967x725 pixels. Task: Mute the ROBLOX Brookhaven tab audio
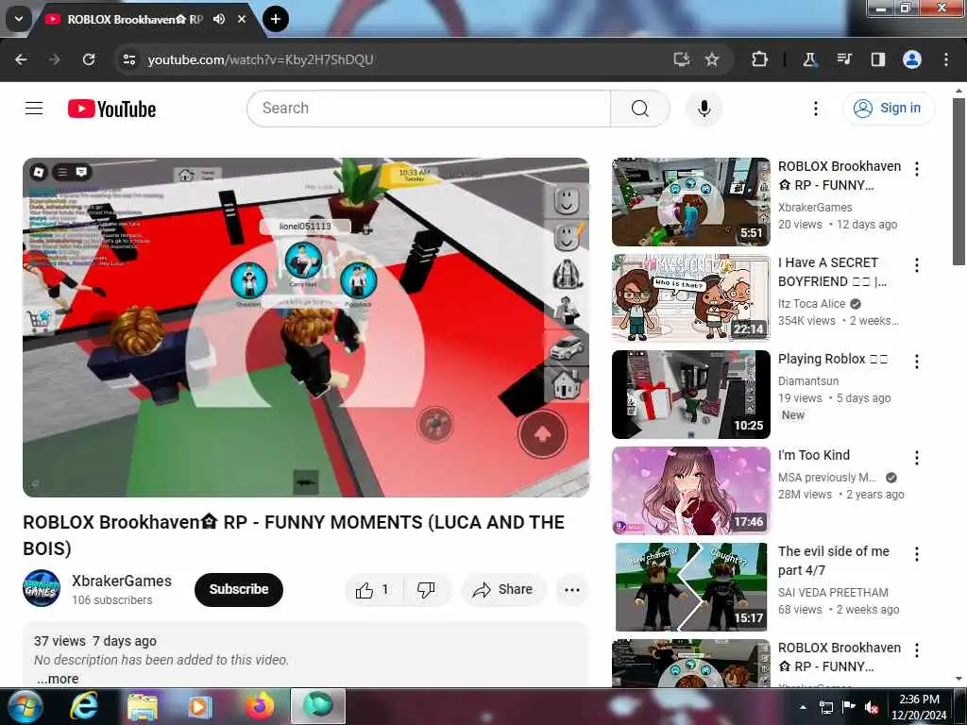219,19
